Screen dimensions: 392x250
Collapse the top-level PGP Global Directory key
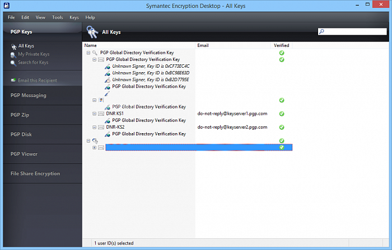point(88,53)
